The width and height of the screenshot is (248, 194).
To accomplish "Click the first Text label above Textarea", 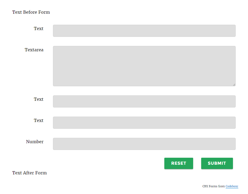I will [38, 28].
